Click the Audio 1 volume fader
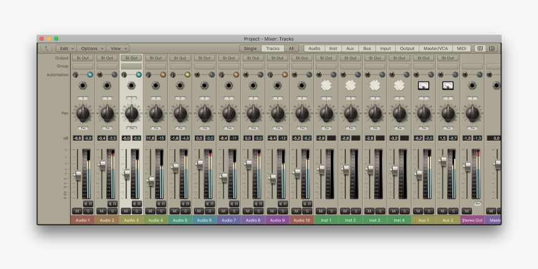 coord(78,175)
